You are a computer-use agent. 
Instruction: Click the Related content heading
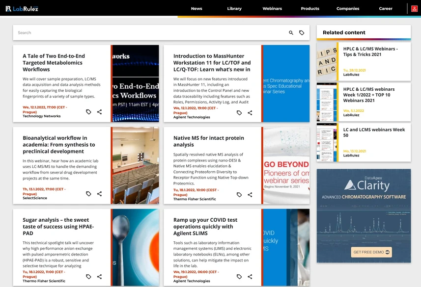point(344,32)
